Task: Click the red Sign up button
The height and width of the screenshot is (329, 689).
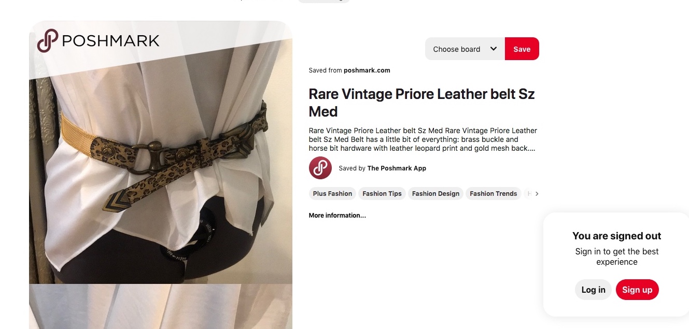Action: click(637, 290)
